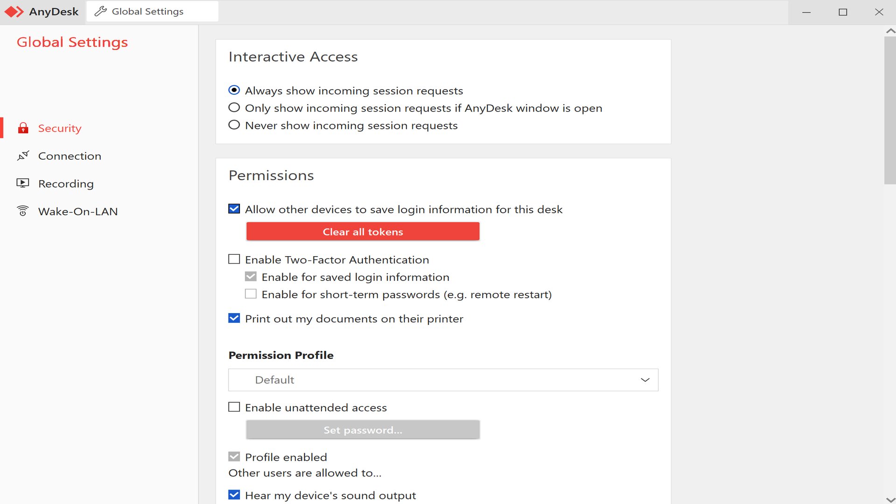Navigate to the Security settings tab
The width and height of the screenshot is (896, 504).
pos(60,128)
